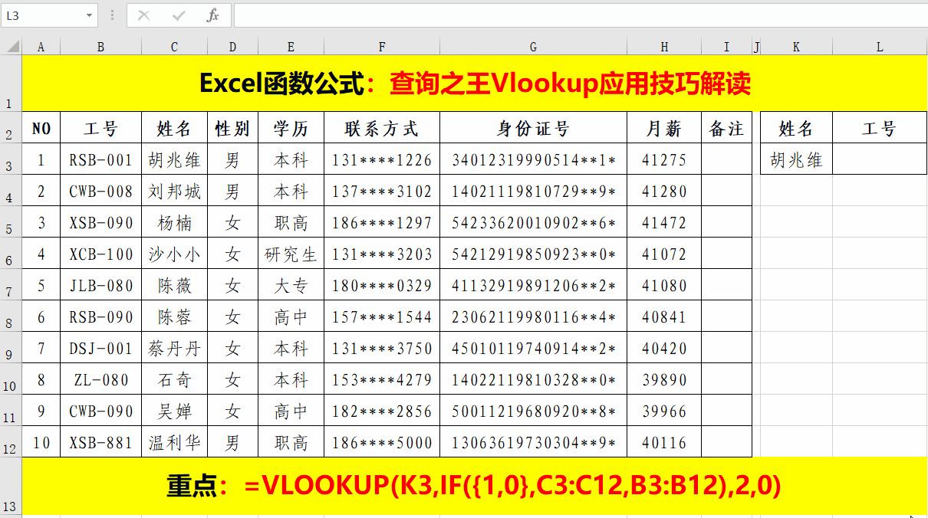The height and width of the screenshot is (518, 928).
Task: Click cell XCB-100
Action: pyautogui.click(x=101, y=254)
